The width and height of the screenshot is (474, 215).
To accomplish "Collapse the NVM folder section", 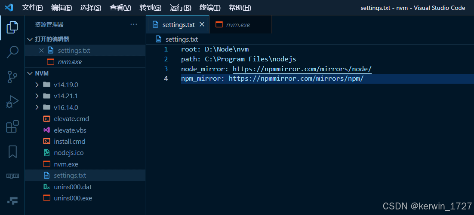I will tap(30, 73).
